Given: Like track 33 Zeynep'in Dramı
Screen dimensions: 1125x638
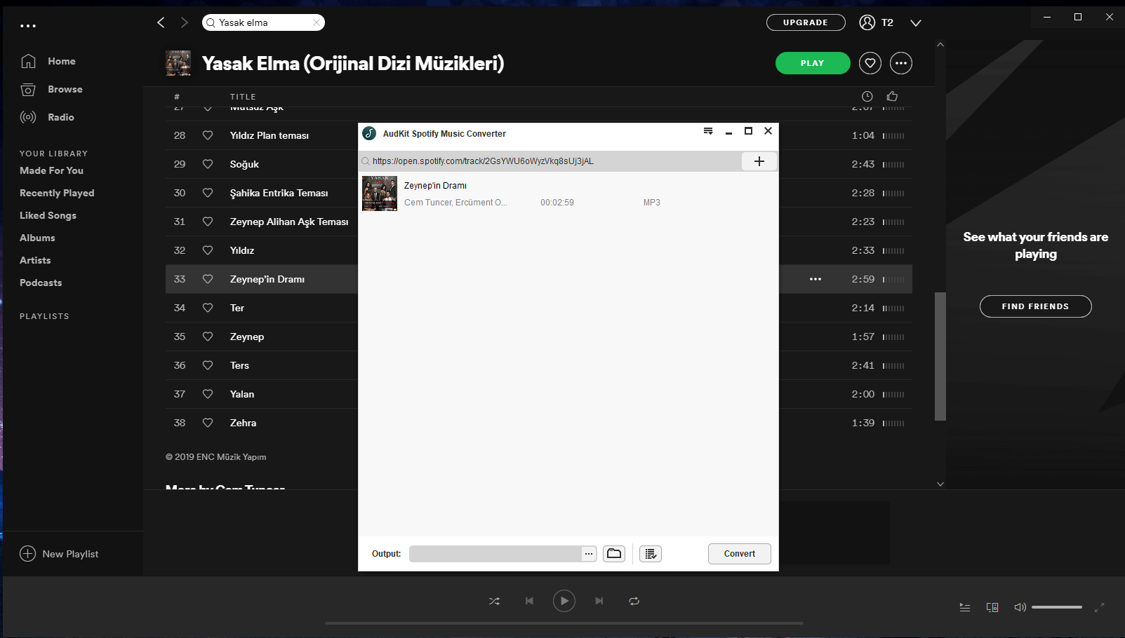Looking at the screenshot, I should [x=208, y=279].
